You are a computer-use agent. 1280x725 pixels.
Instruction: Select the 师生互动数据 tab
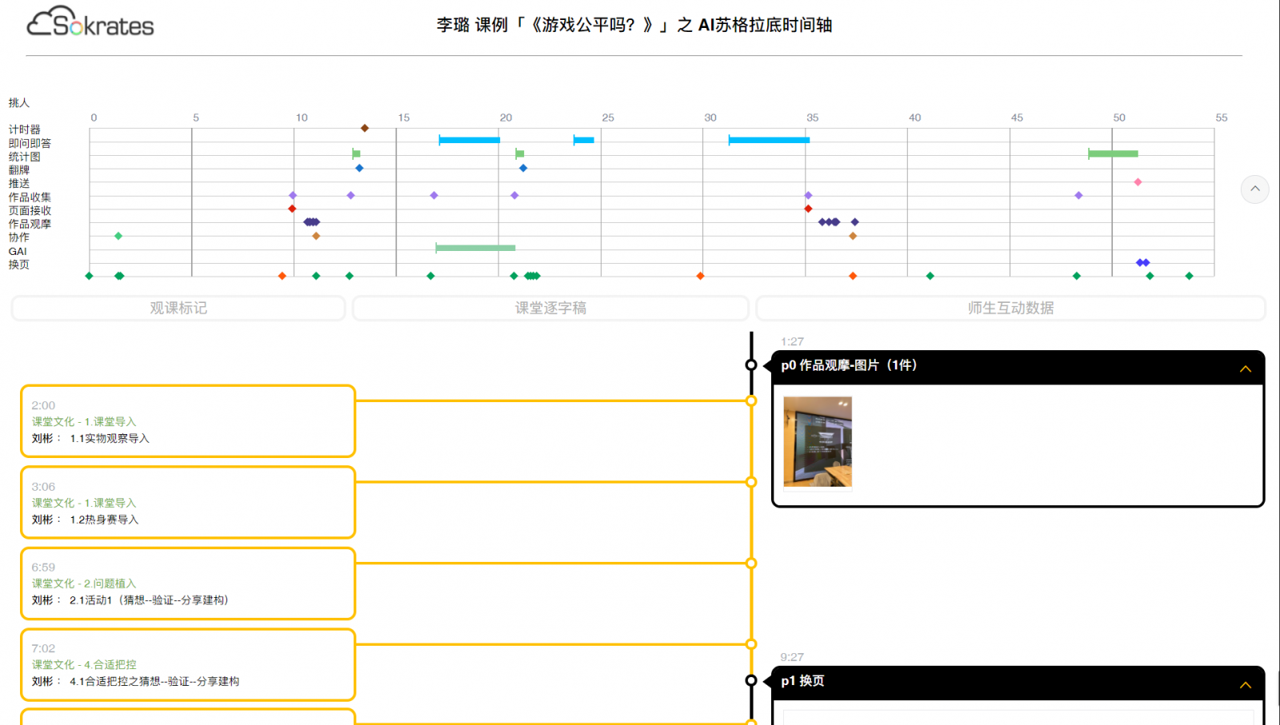(1010, 308)
